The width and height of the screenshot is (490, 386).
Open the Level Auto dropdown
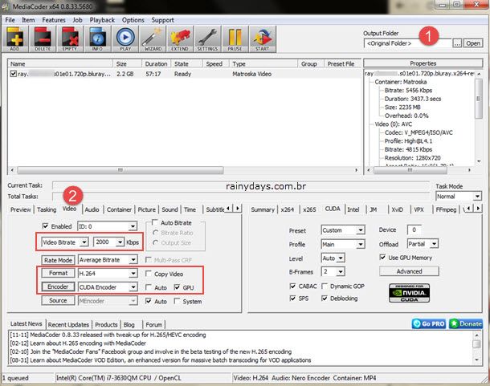point(333,258)
